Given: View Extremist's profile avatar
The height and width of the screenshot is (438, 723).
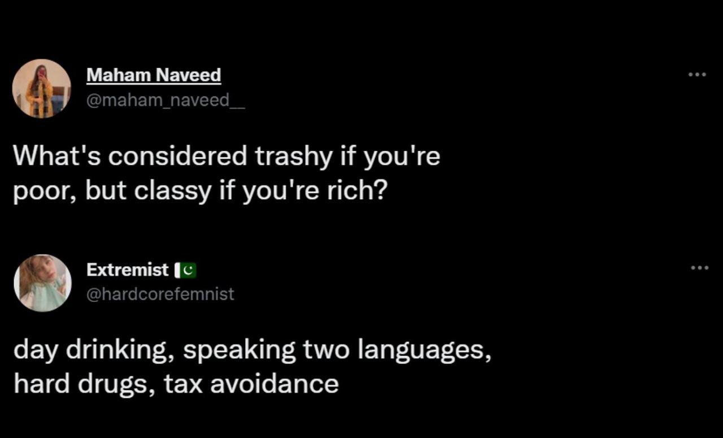Looking at the screenshot, I should coord(42,283).
